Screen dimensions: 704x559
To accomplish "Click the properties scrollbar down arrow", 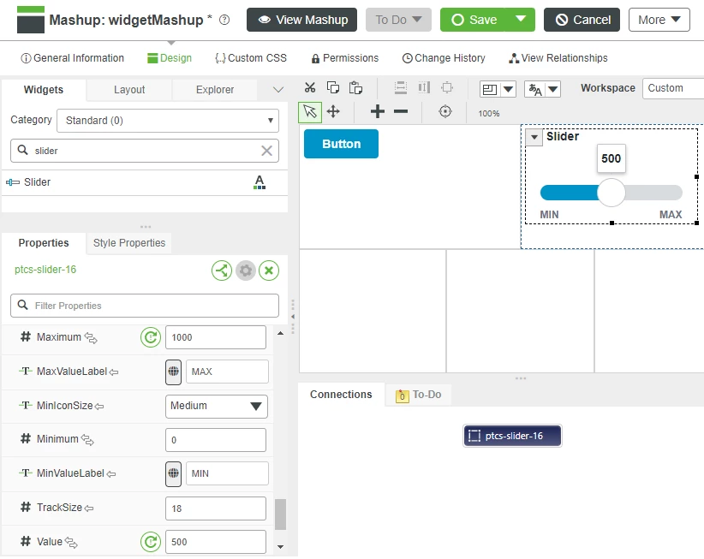I will click(x=280, y=547).
